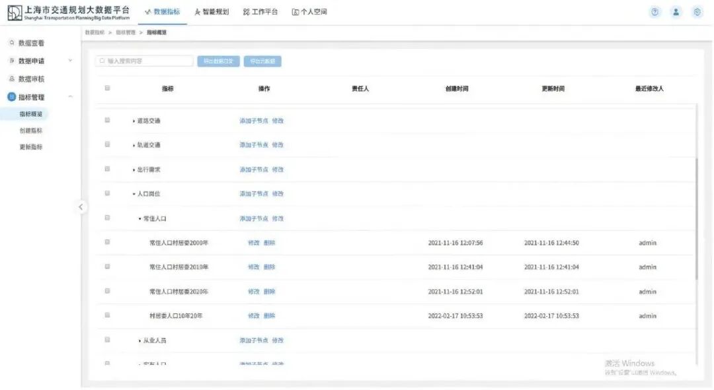Click the 数据审核 icon in the sidebar
Image resolution: width=714 pixels, height=390 pixels.
[x=11, y=77]
